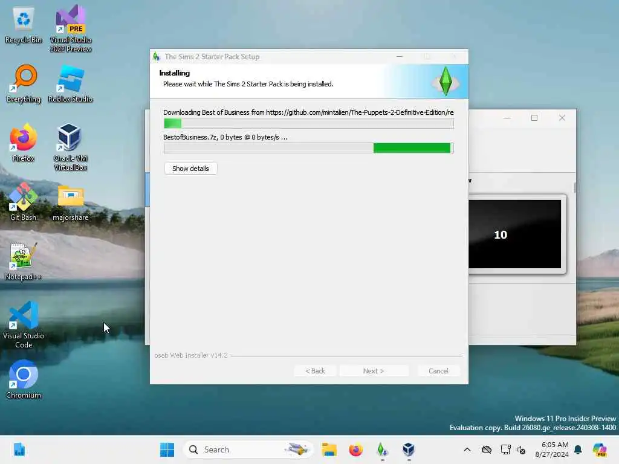Screen dimensions: 619x464
Task: Open the Chromium desktop shortcut
Action: [24, 379]
